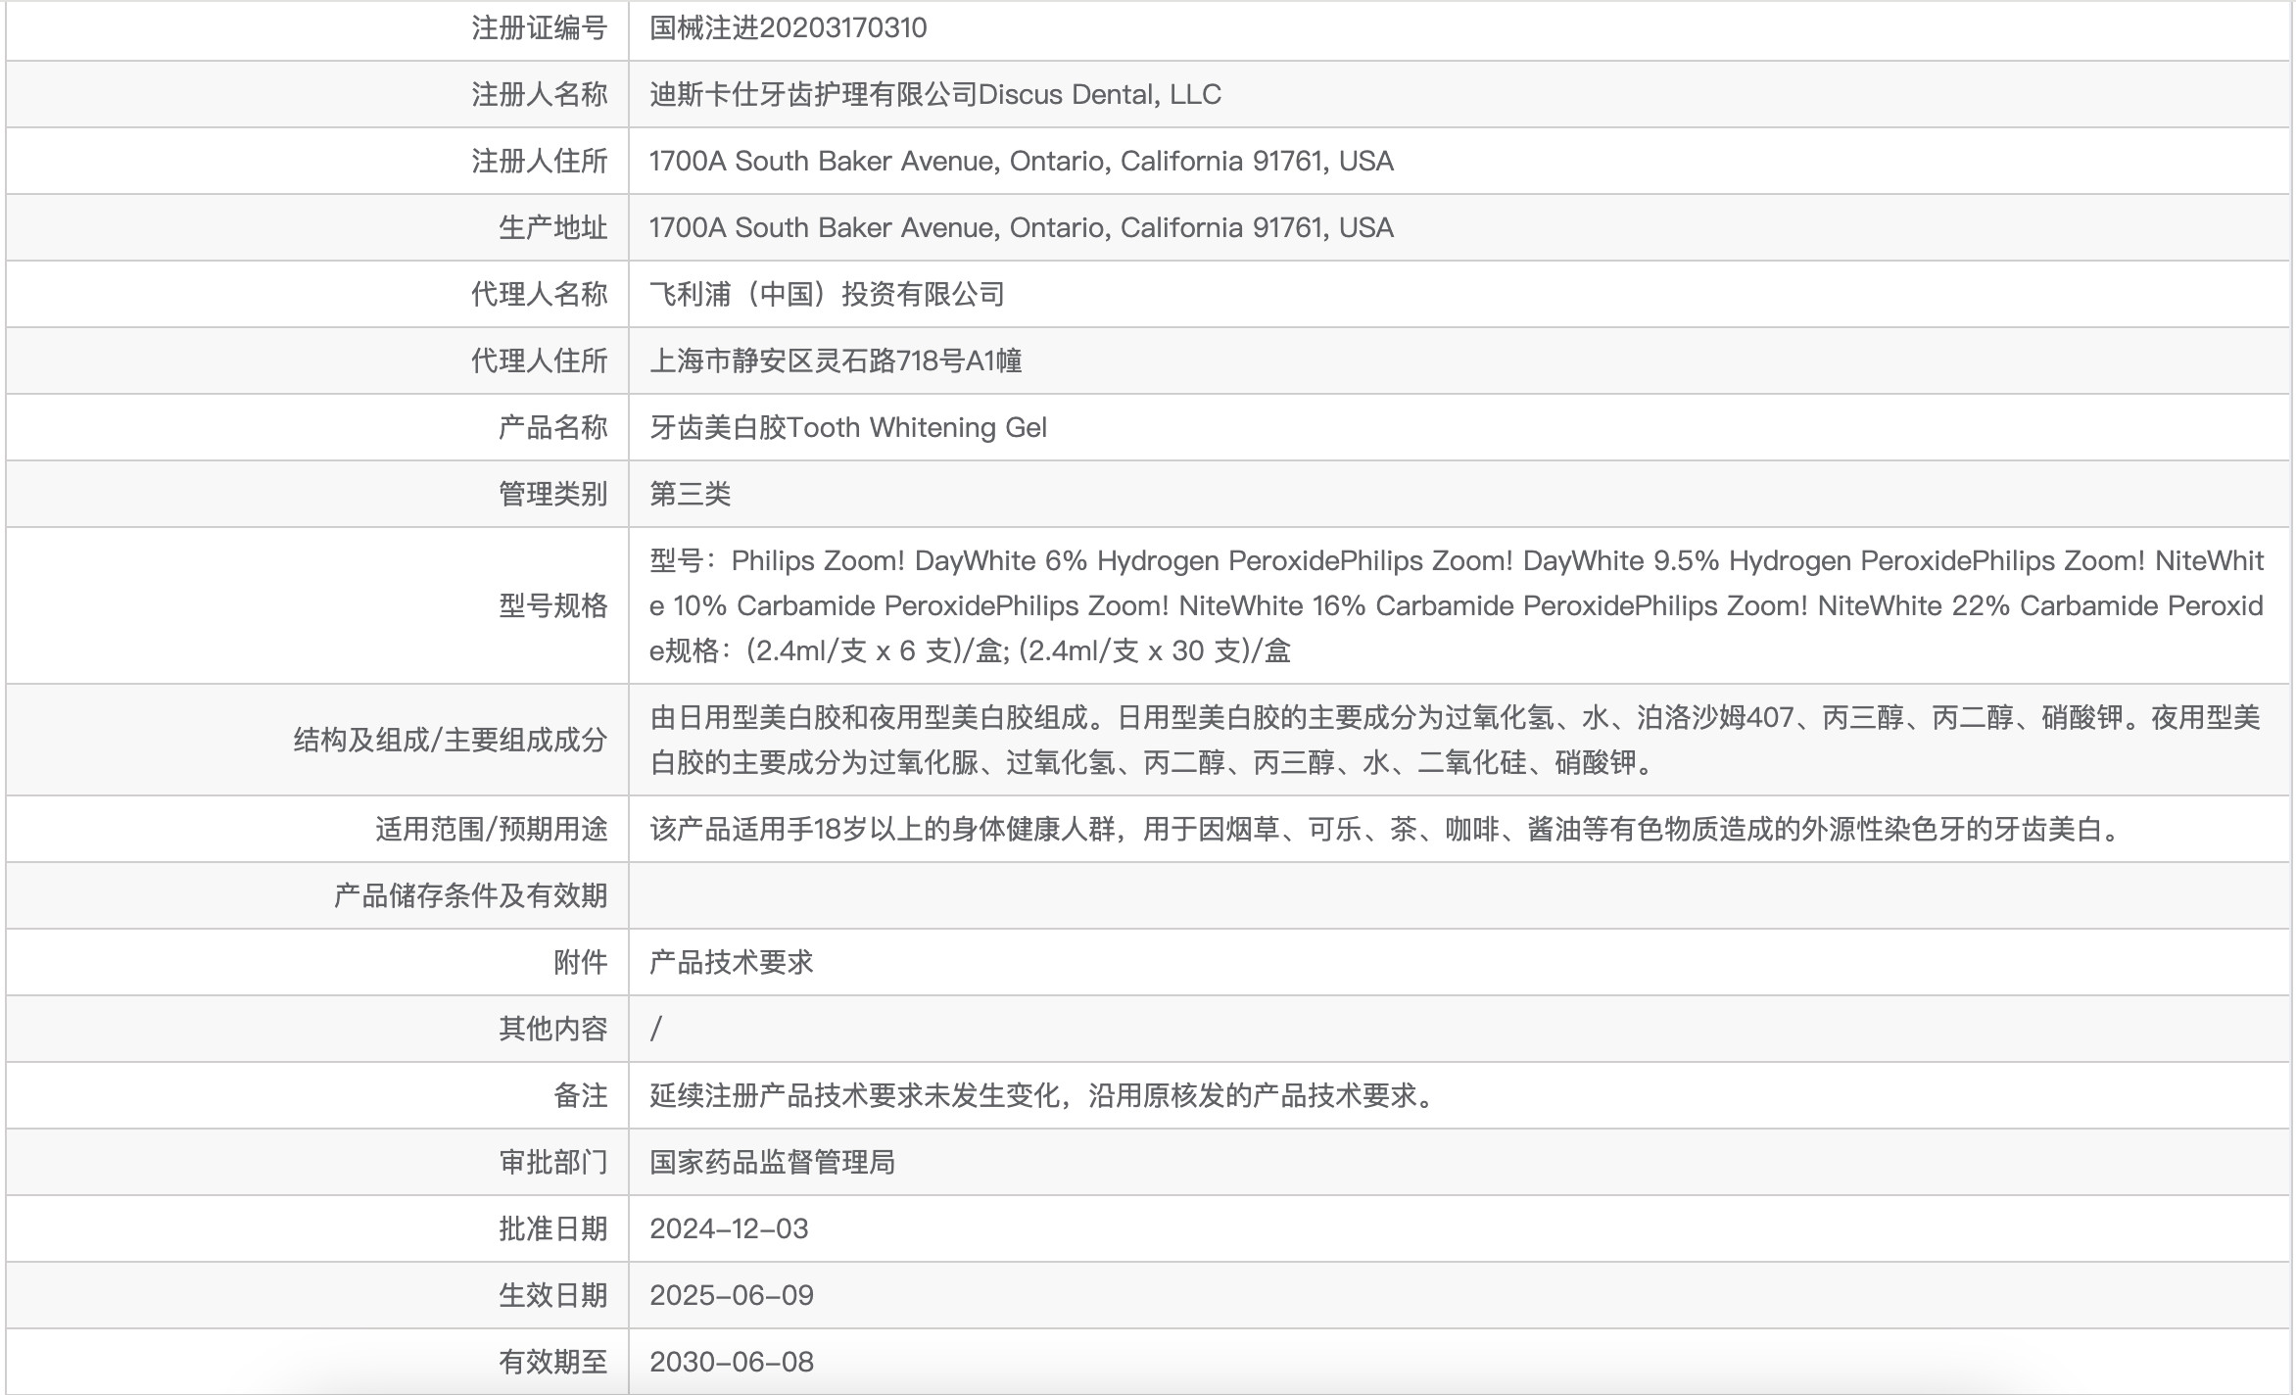
Task: Click the 产品技术要求 attachment link
Action: [x=731, y=962]
